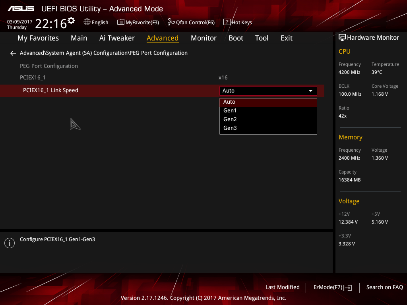Click the x16 link width value
This screenshot has height=305, width=407.
(223, 77)
